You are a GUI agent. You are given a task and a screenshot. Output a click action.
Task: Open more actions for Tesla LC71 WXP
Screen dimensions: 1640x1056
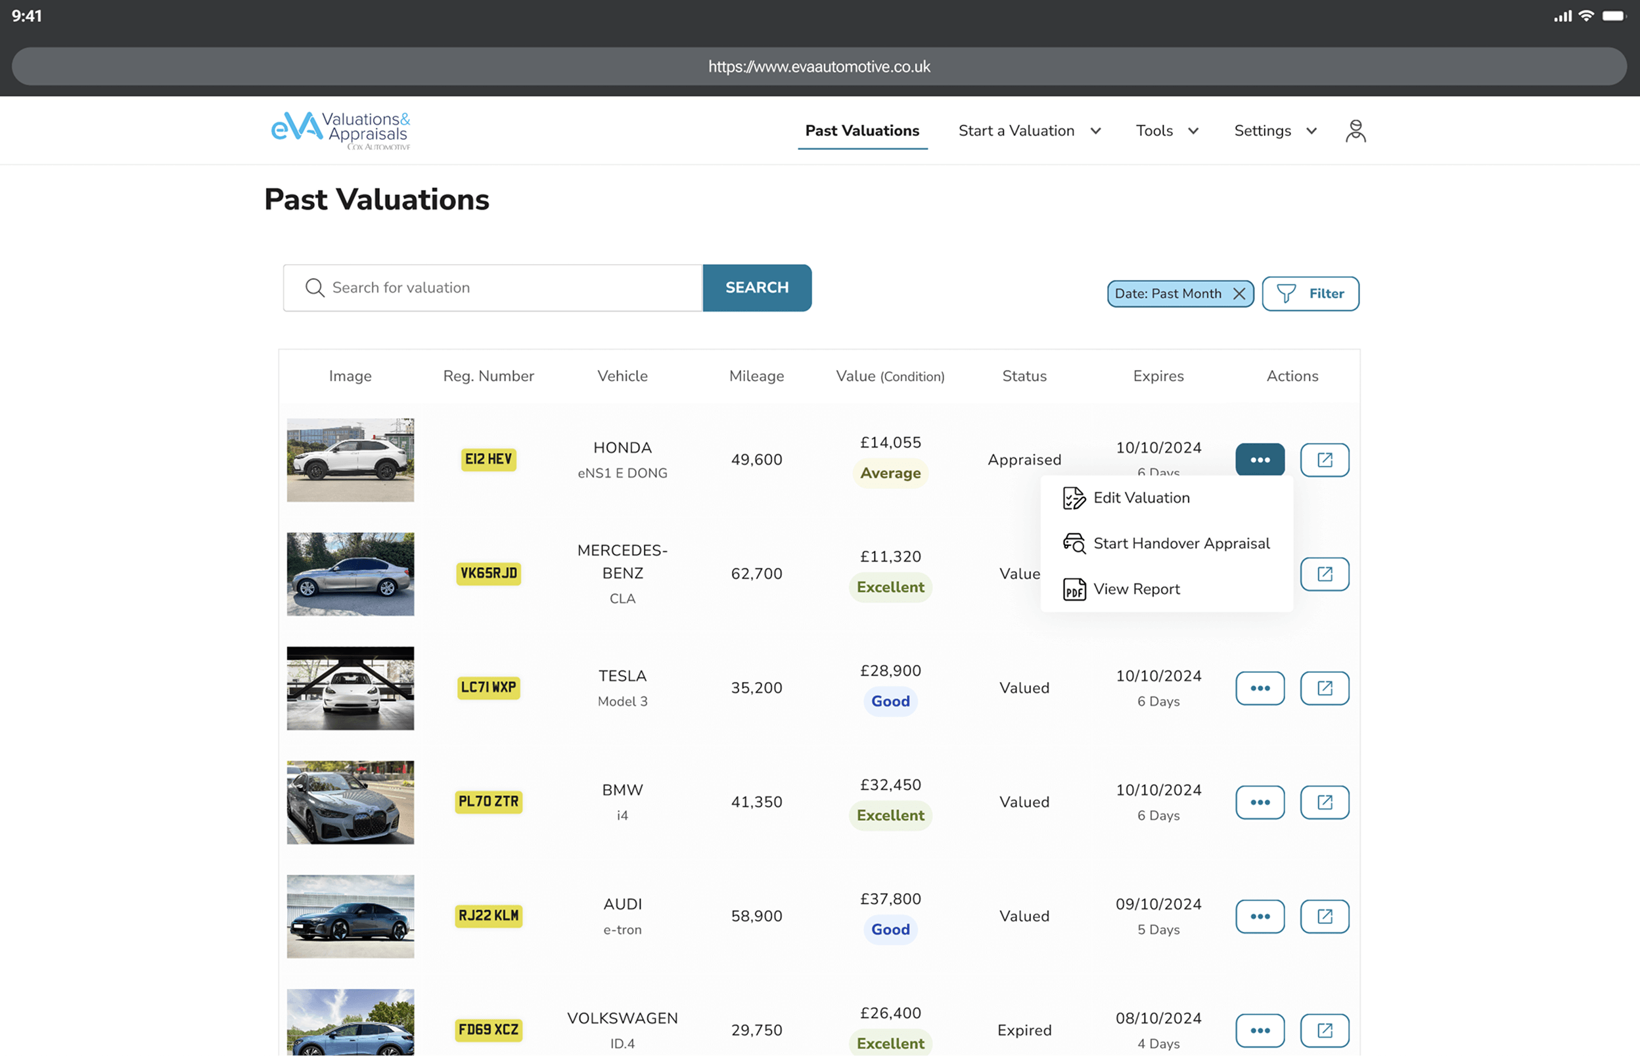click(x=1260, y=688)
